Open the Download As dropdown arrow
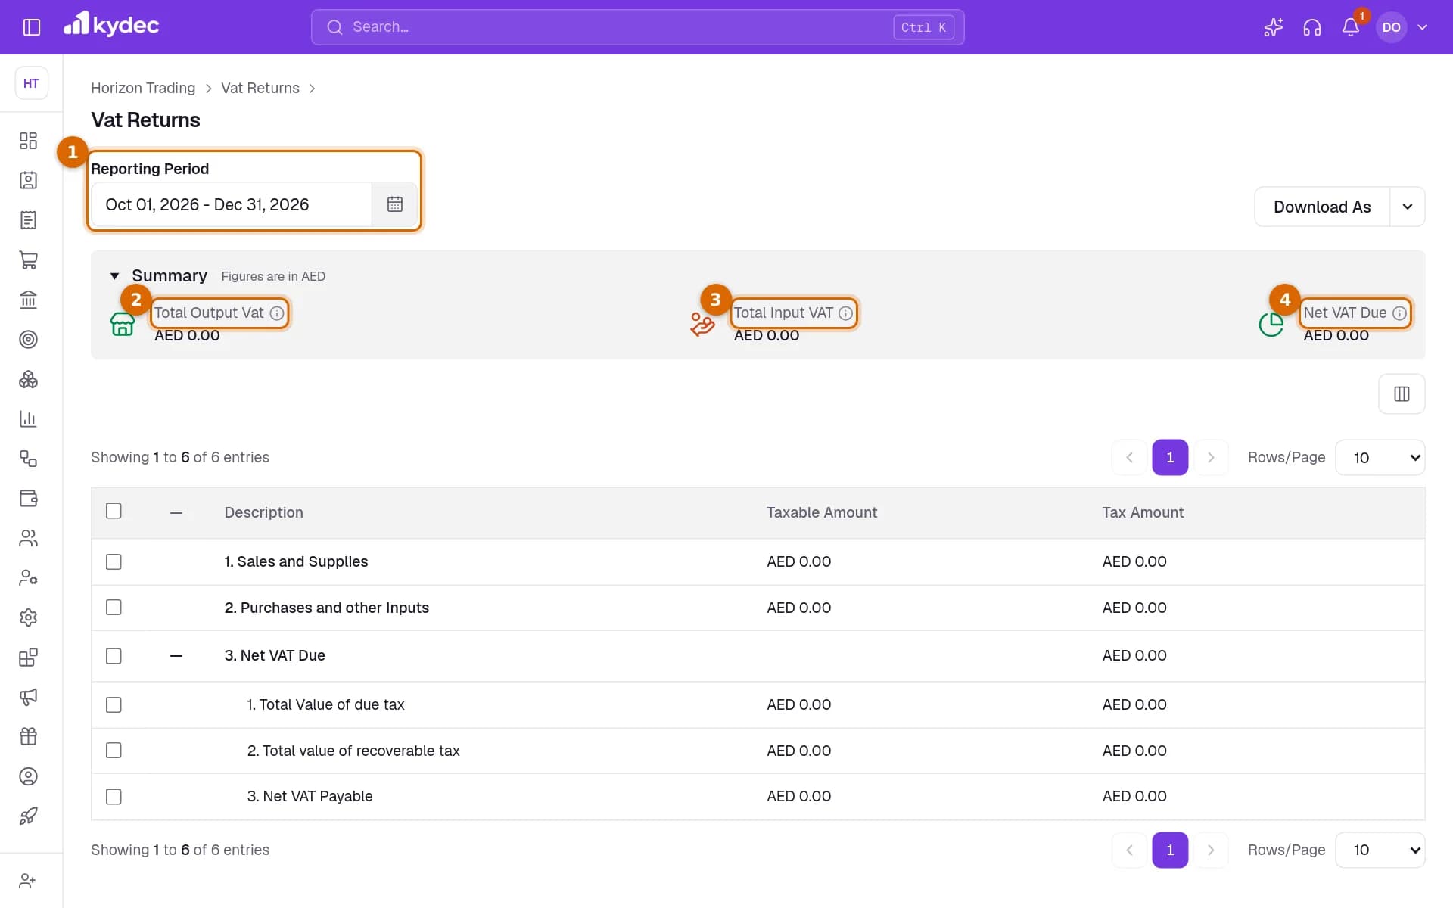This screenshot has width=1453, height=908. pos(1407,207)
